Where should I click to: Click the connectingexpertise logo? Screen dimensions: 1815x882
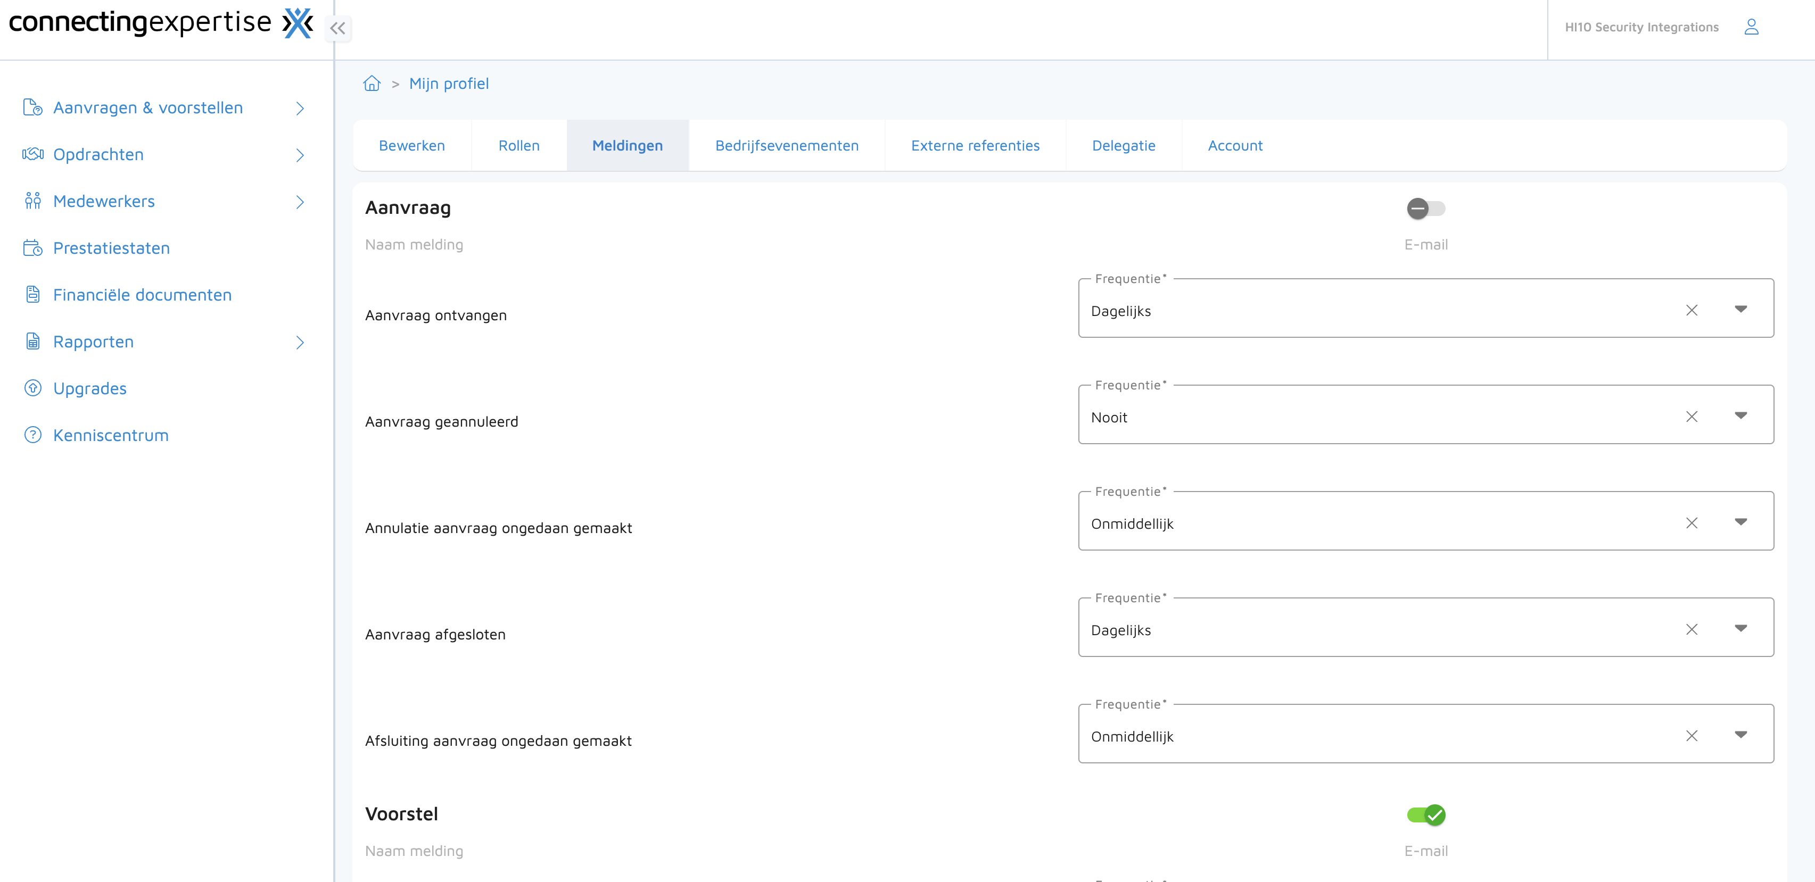(161, 23)
